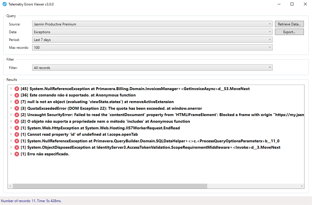This screenshot has height=205, width=312.
Task: Click the horizontal scrollbar thumb in Results
Action: (x=110, y=186)
